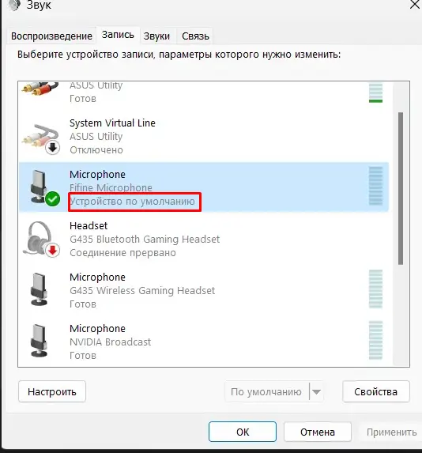This screenshot has height=453, width=422.
Task: Confirm with the ОК button
Action: pyautogui.click(x=243, y=432)
